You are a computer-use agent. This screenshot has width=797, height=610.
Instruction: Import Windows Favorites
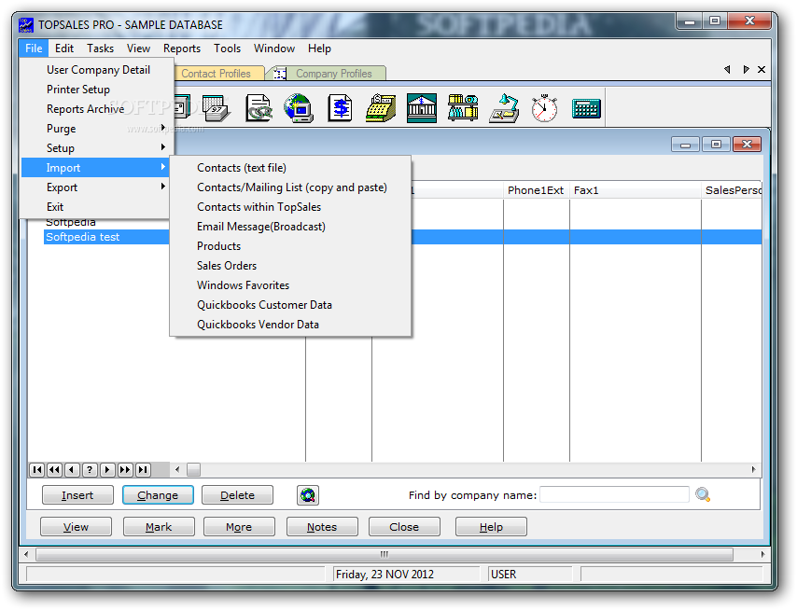point(290,285)
